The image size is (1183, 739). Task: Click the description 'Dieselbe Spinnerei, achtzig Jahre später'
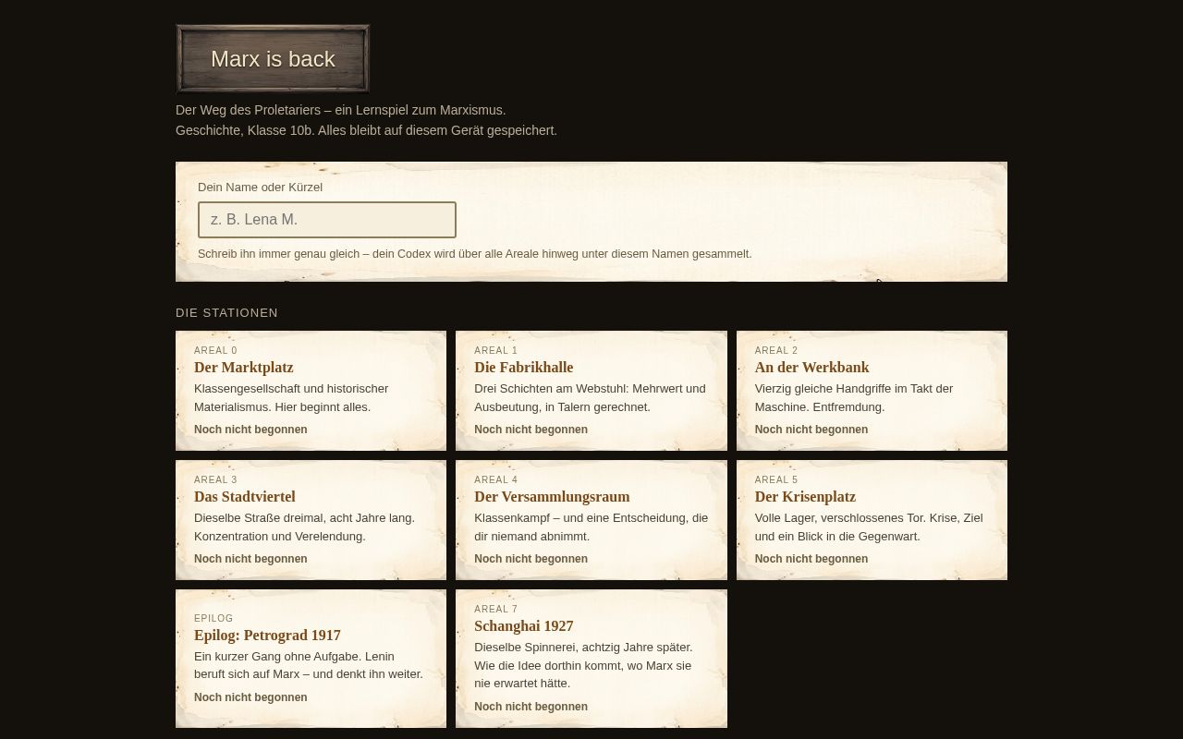(x=583, y=665)
